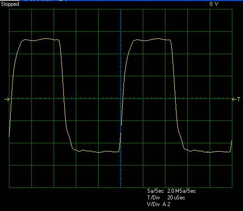Image resolution: width=243 pixels, height=211 pixels.
Task: Click the second falling edge of the waveform
Action: (x=175, y=96)
